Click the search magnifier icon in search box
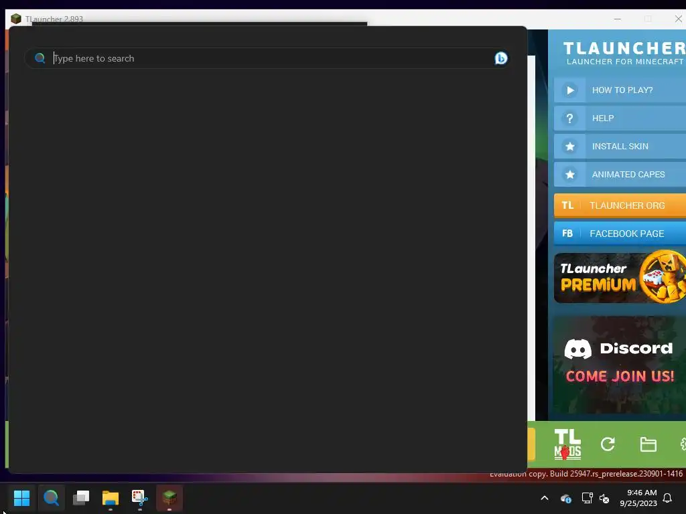The width and height of the screenshot is (686, 514). [40, 58]
